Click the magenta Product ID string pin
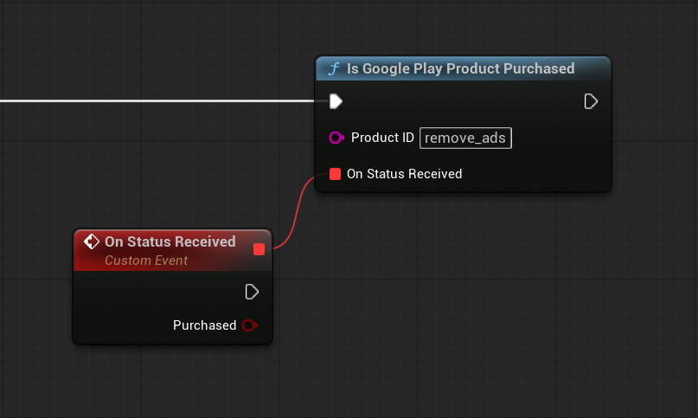Screen dimensions: 698x418 coord(336,138)
